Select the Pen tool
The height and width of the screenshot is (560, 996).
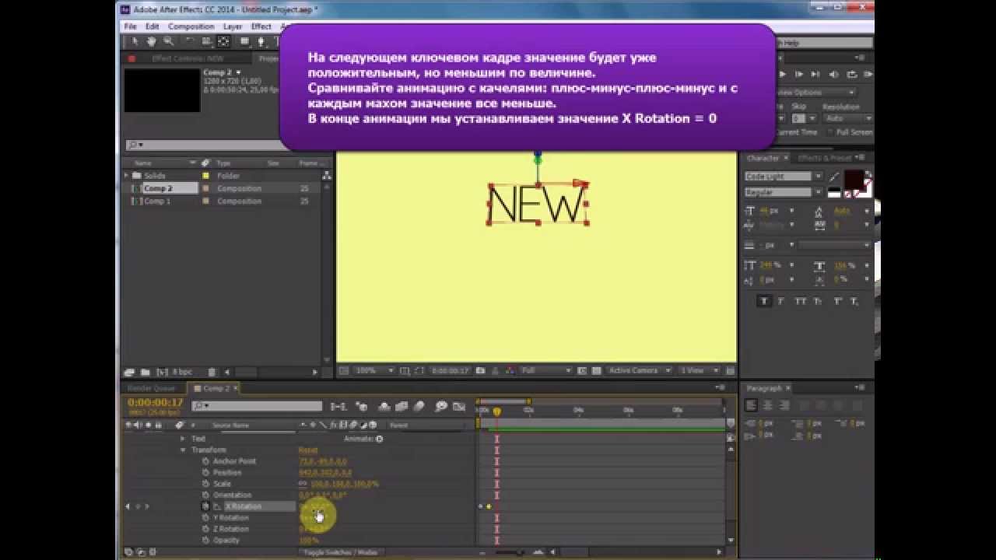[x=262, y=41]
